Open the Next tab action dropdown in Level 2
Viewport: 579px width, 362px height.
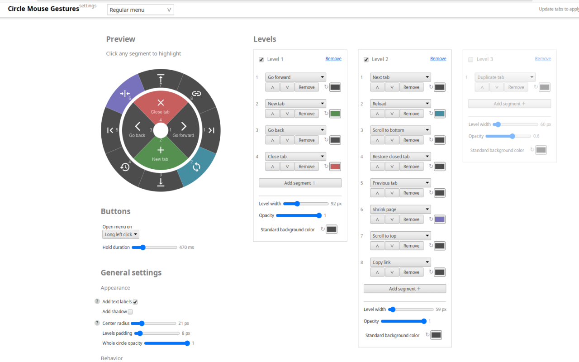400,77
